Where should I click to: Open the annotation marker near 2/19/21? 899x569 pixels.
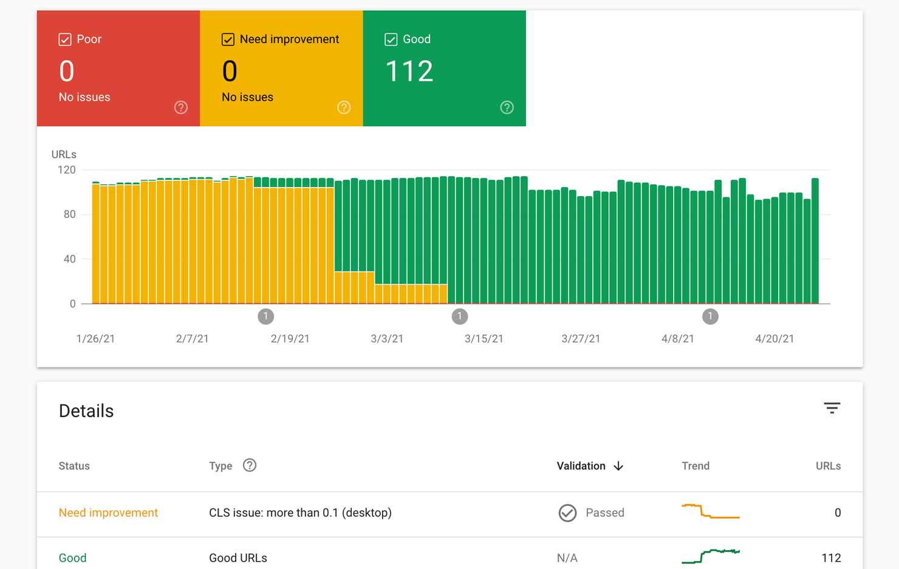[266, 316]
